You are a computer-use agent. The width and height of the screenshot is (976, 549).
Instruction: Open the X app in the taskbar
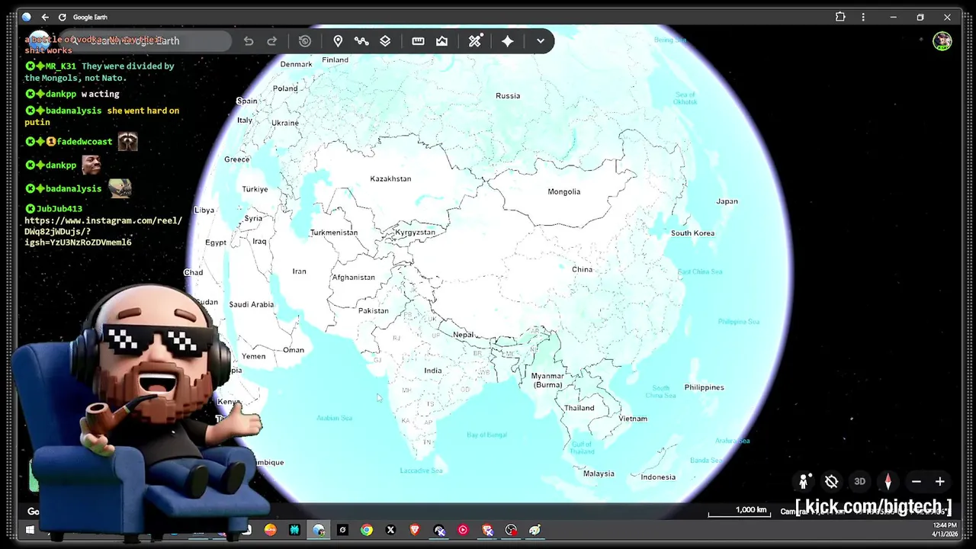pos(391,530)
